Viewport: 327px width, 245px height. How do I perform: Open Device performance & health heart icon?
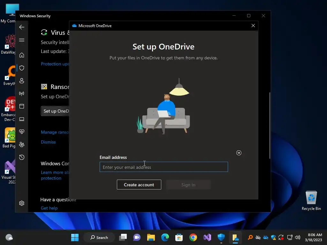point(22,132)
